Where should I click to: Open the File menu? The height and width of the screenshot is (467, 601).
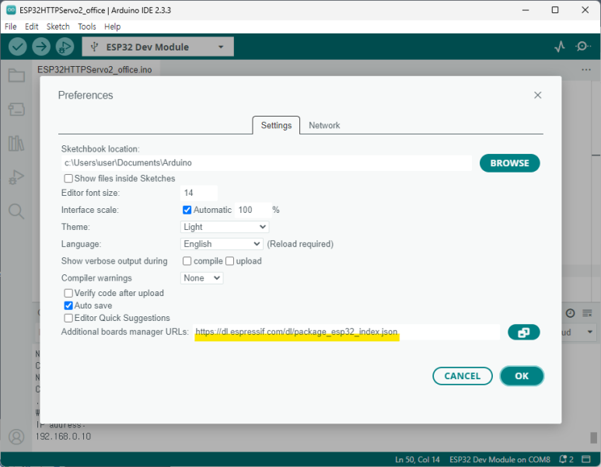tap(10, 26)
